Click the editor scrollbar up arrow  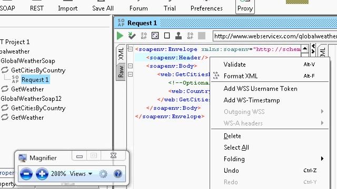click(x=305, y=49)
